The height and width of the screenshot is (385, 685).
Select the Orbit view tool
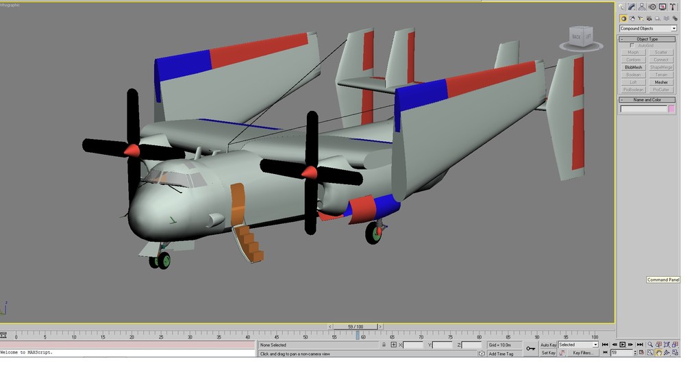click(x=667, y=352)
